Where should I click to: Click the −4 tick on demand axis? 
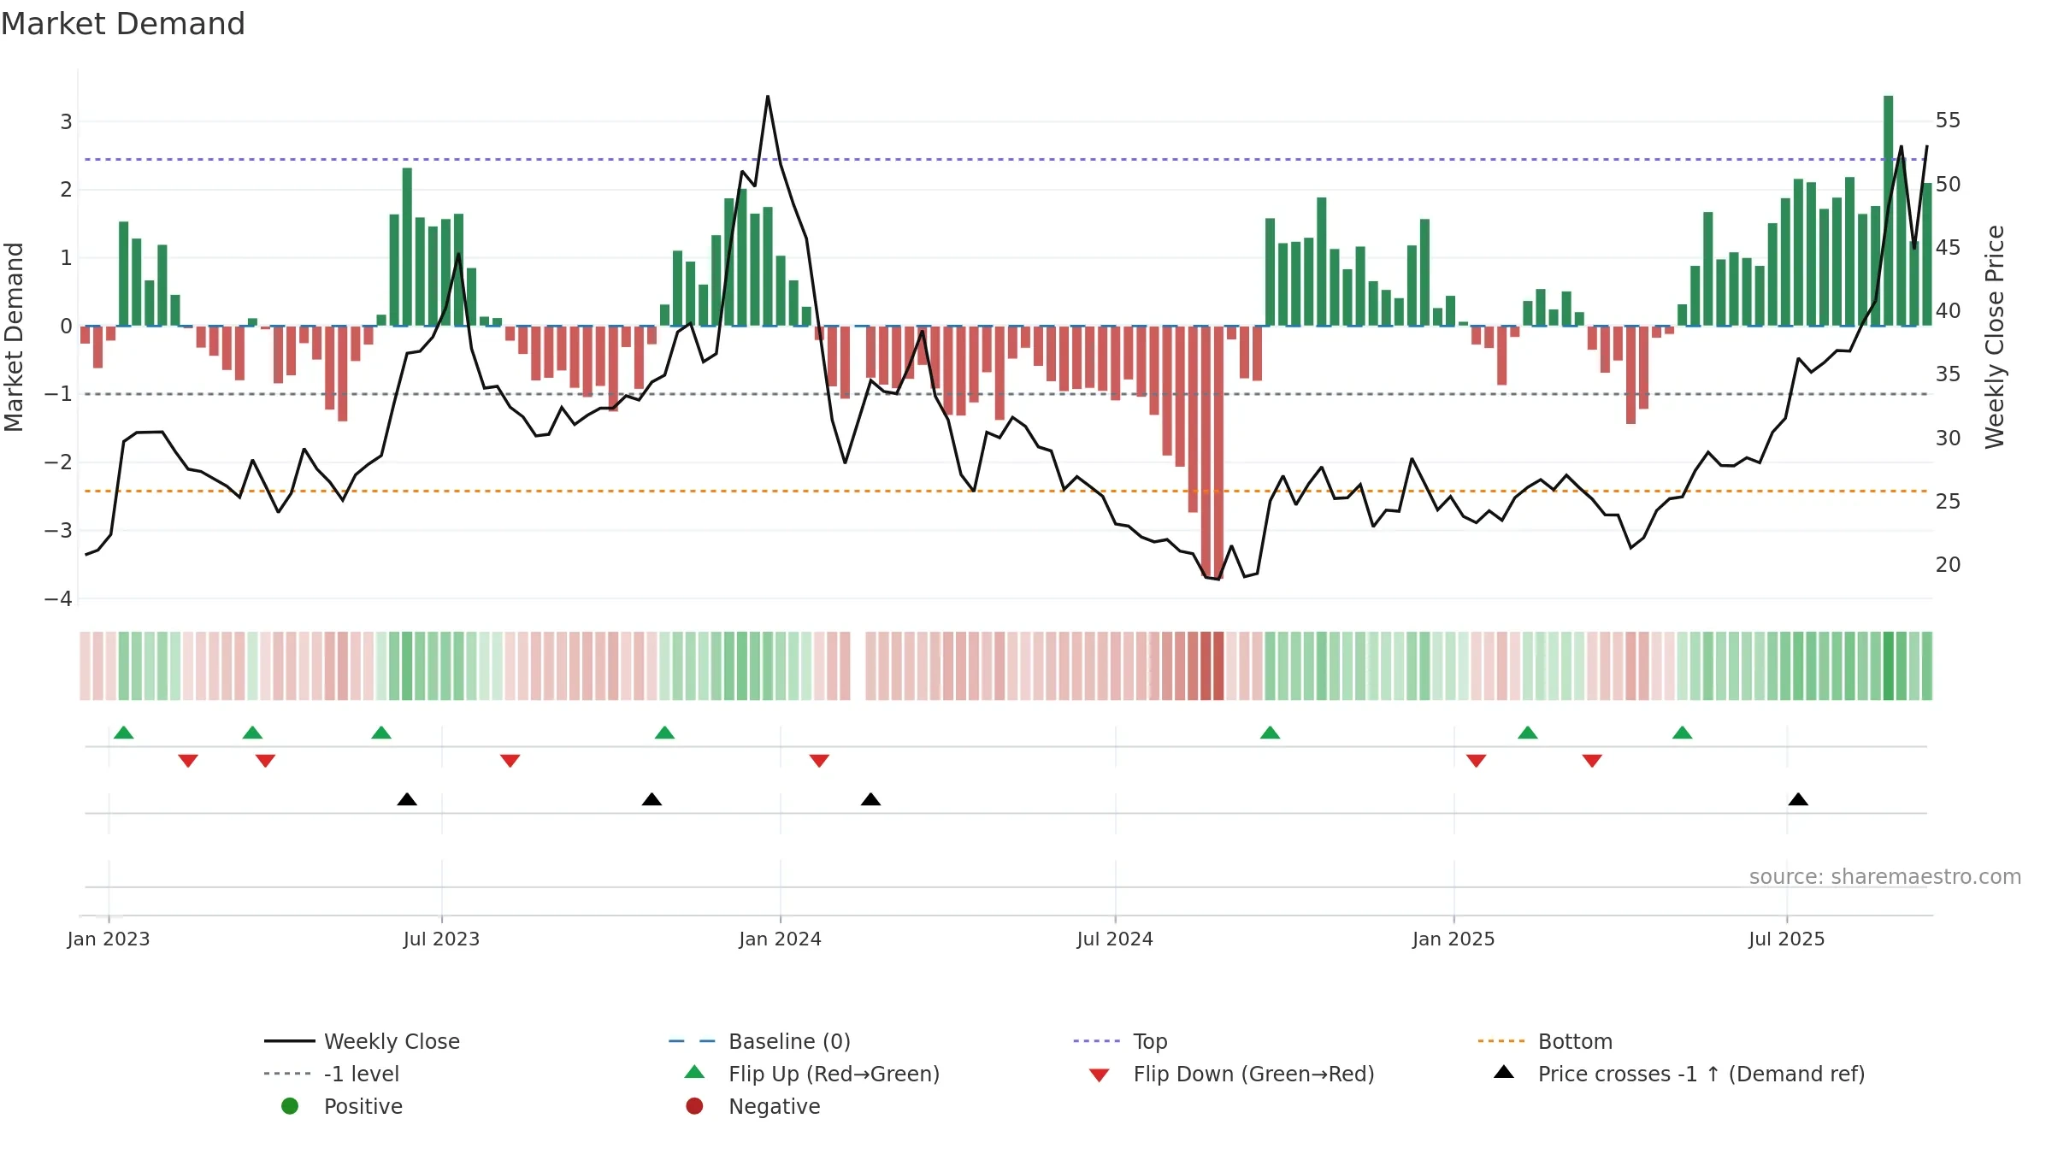[x=58, y=598]
